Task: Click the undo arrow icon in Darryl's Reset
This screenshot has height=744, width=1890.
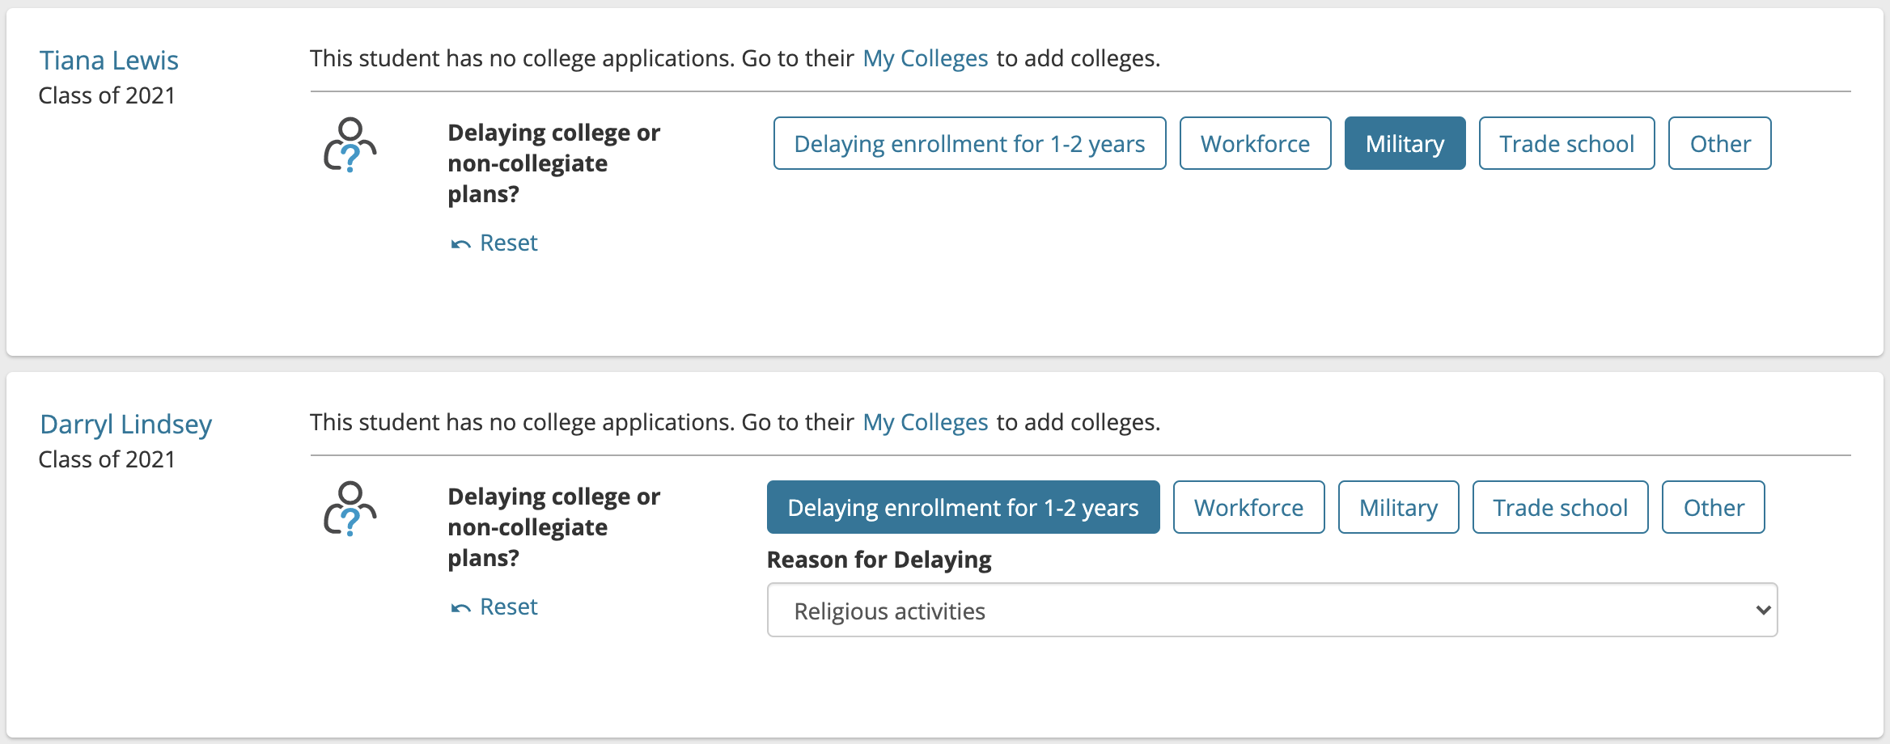Action: [460, 608]
